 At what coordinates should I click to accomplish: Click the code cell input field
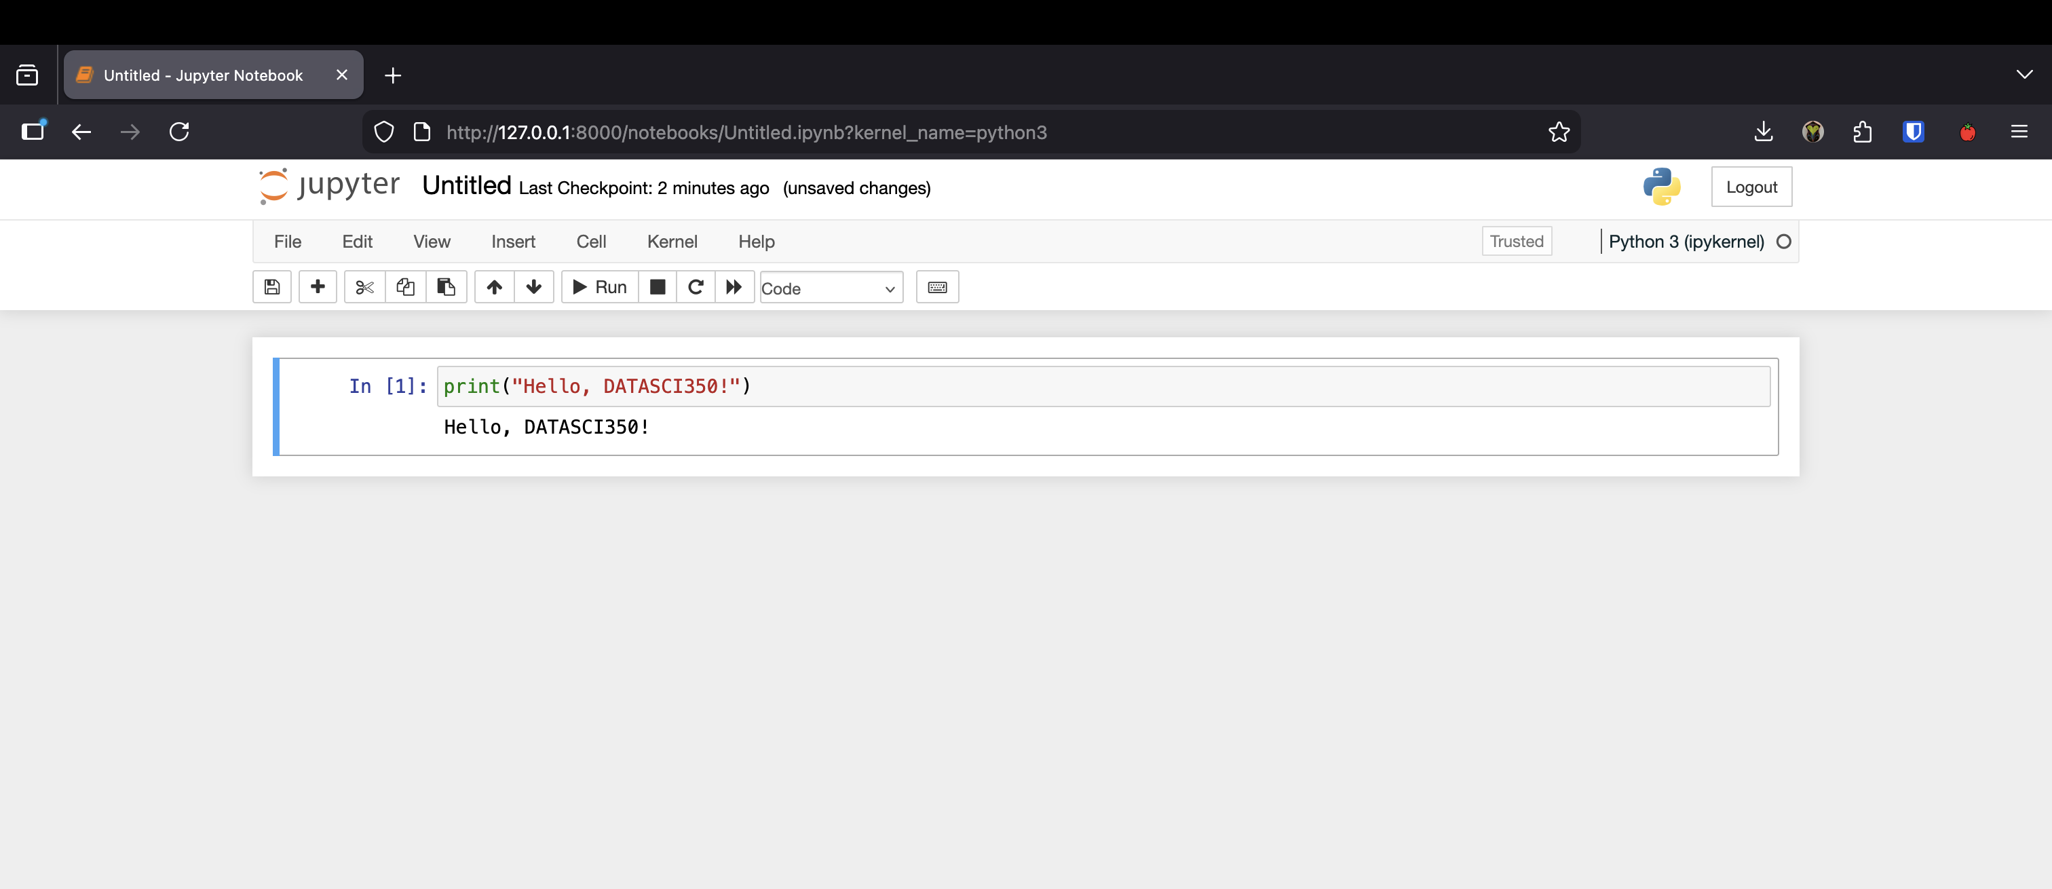[x=1103, y=386]
